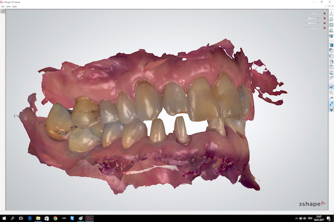Viewport: 334px width, 222px height.
Task: Open the Windows Start menu
Action: point(4,218)
